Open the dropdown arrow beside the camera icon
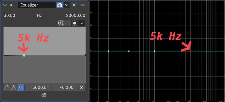Viewport: 225px width, 102px height. pos(67,5)
